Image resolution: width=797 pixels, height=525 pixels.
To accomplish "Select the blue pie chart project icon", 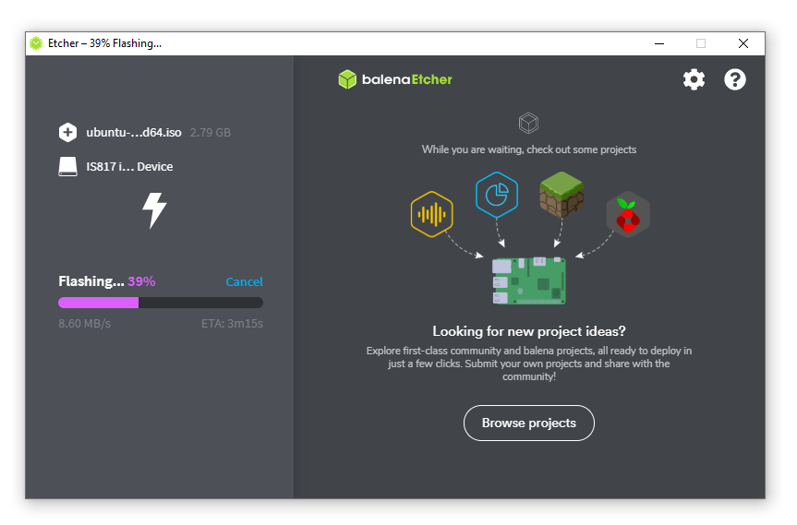I will [x=497, y=195].
